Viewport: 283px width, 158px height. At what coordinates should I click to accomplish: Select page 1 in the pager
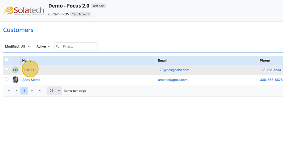24,91
